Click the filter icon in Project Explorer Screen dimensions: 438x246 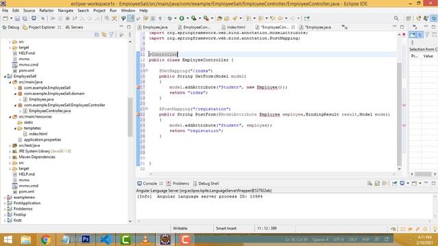(x=112, y=35)
